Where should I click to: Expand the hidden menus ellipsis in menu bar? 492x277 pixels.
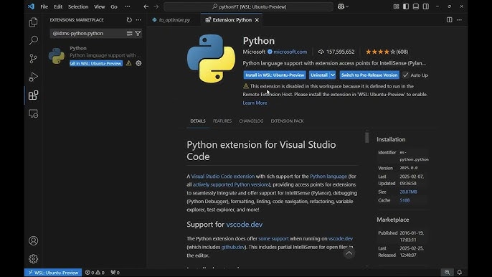(127, 6)
